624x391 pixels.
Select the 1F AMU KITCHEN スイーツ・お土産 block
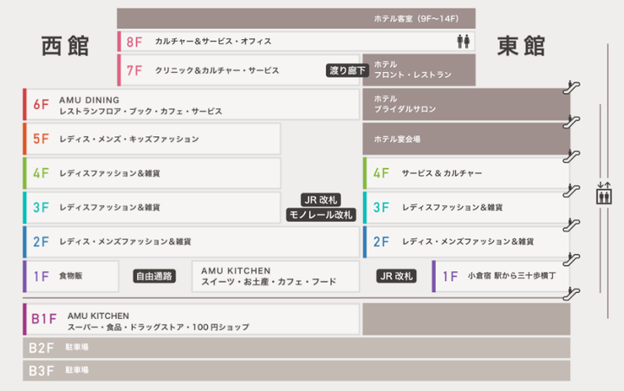pyautogui.click(x=275, y=277)
